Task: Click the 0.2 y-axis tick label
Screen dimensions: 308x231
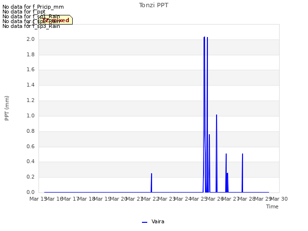Action: 30,177
